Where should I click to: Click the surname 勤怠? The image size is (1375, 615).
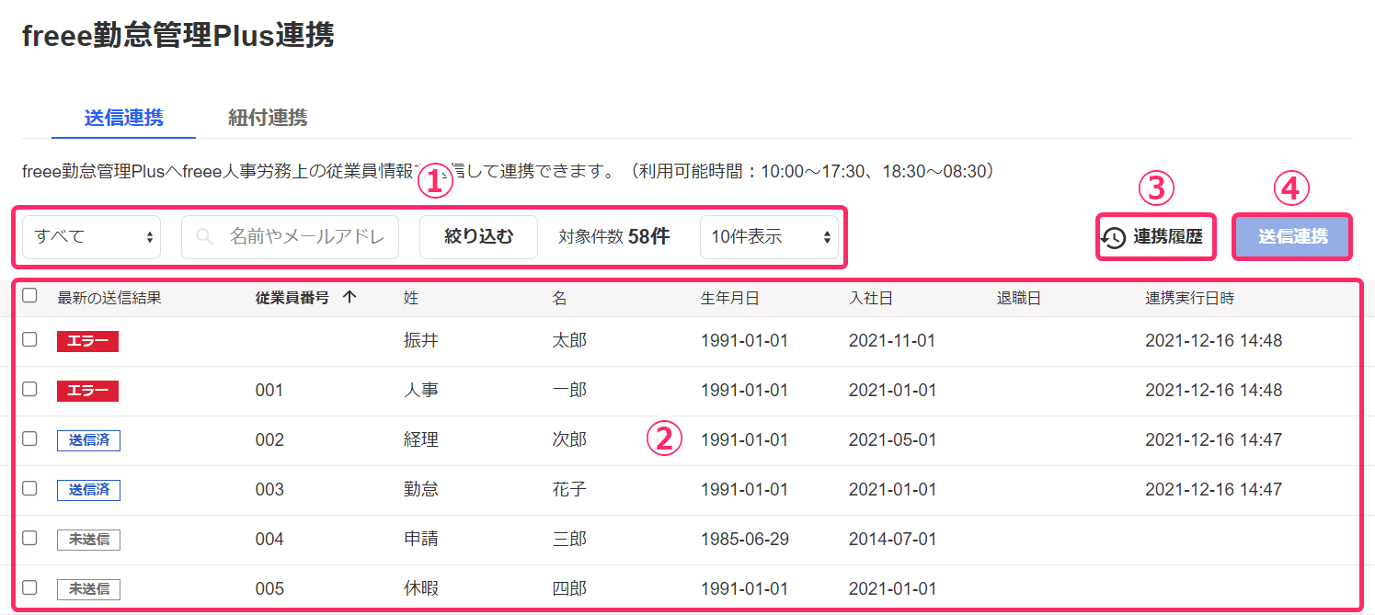pos(420,490)
